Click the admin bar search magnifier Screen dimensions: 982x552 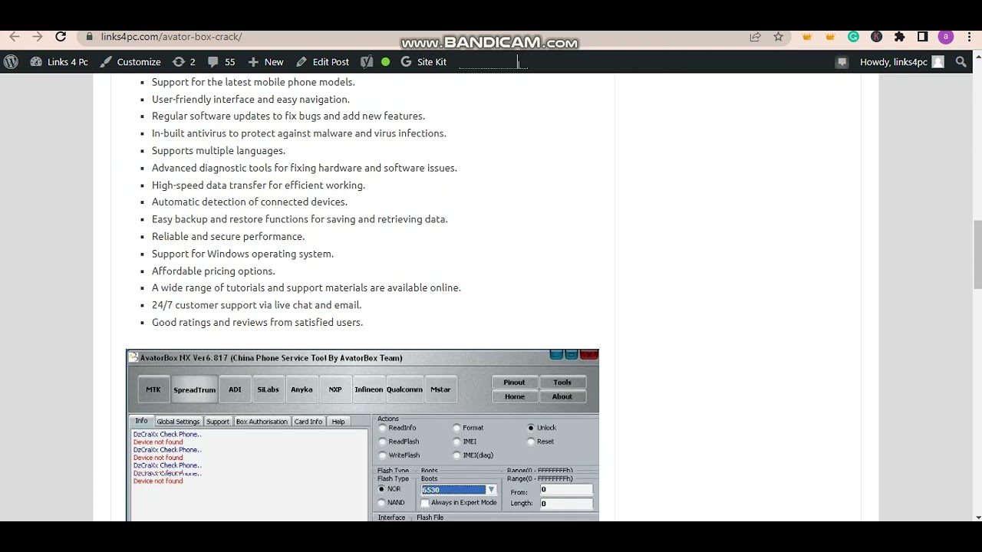[961, 62]
